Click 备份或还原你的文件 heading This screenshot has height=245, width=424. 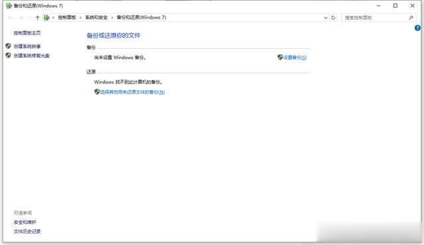(113, 35)
